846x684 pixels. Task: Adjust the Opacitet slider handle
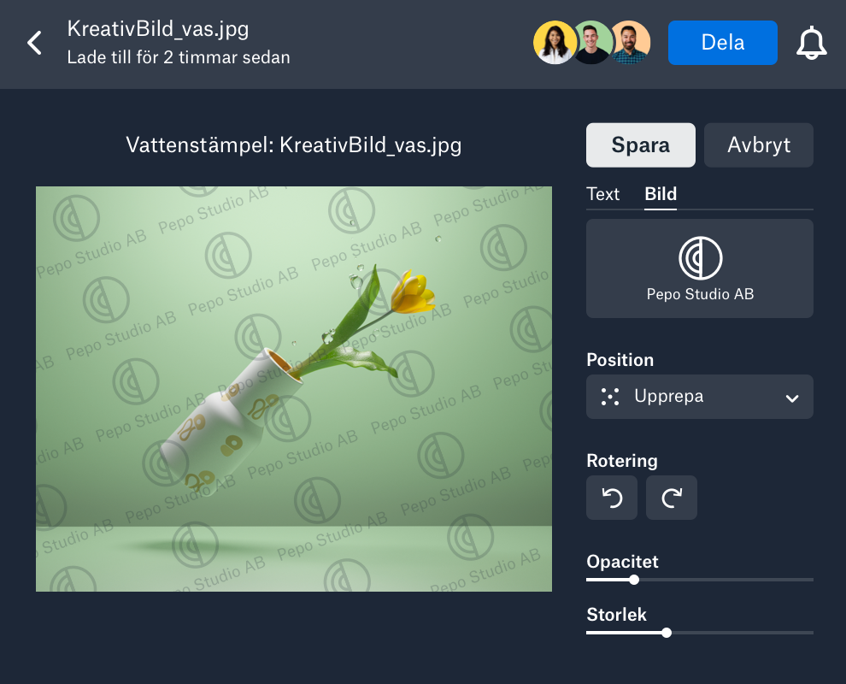(634, 580)
